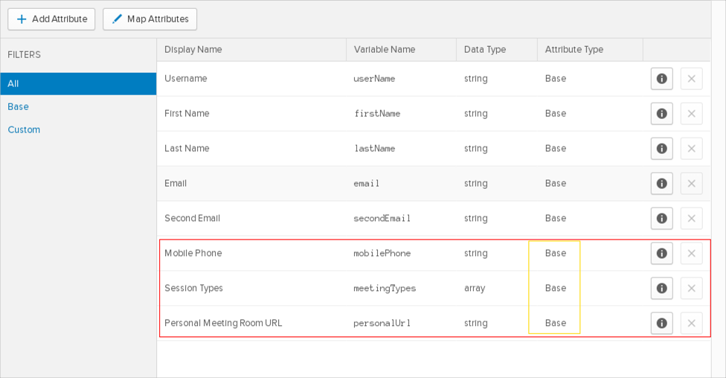Screen dimensions: 726x378
Task: Show info for Last Name attribute
Action: (661, 149)
